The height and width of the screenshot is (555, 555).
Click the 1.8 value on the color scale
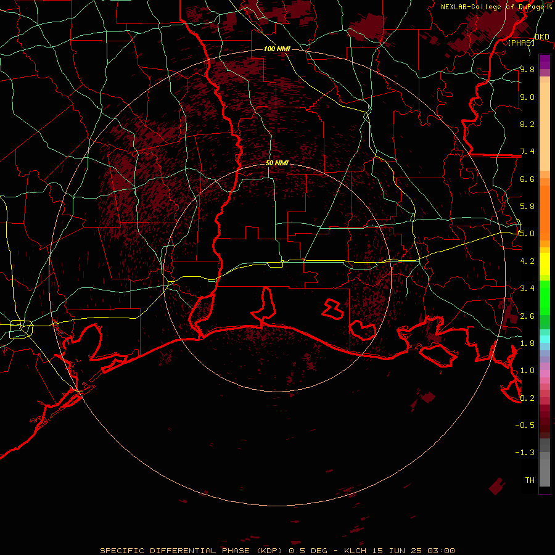527,343
